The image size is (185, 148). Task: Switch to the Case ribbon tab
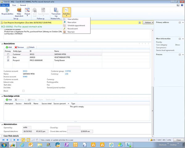pyautogui.click(x=14, y=5)
